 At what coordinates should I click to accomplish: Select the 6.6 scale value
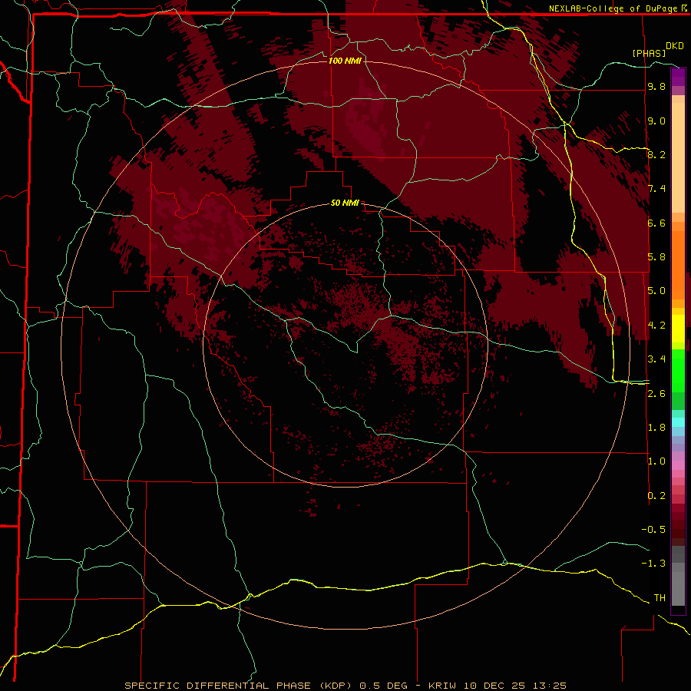pos(656,223)
